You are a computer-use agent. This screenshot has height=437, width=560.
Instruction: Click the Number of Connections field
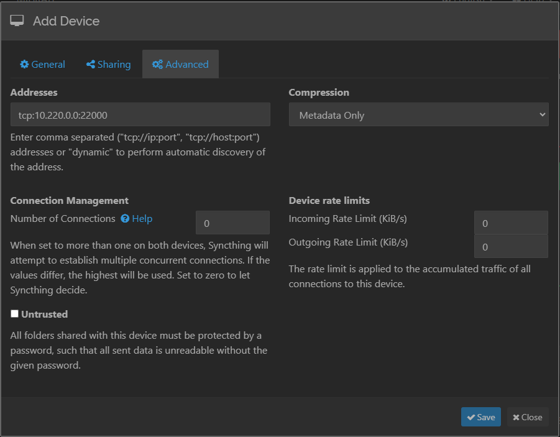pos(232,223)
